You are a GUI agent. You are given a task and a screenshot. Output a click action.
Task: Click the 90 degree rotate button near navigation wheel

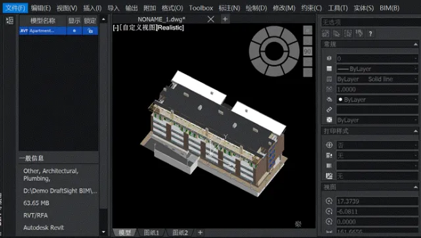click(307, 51)
